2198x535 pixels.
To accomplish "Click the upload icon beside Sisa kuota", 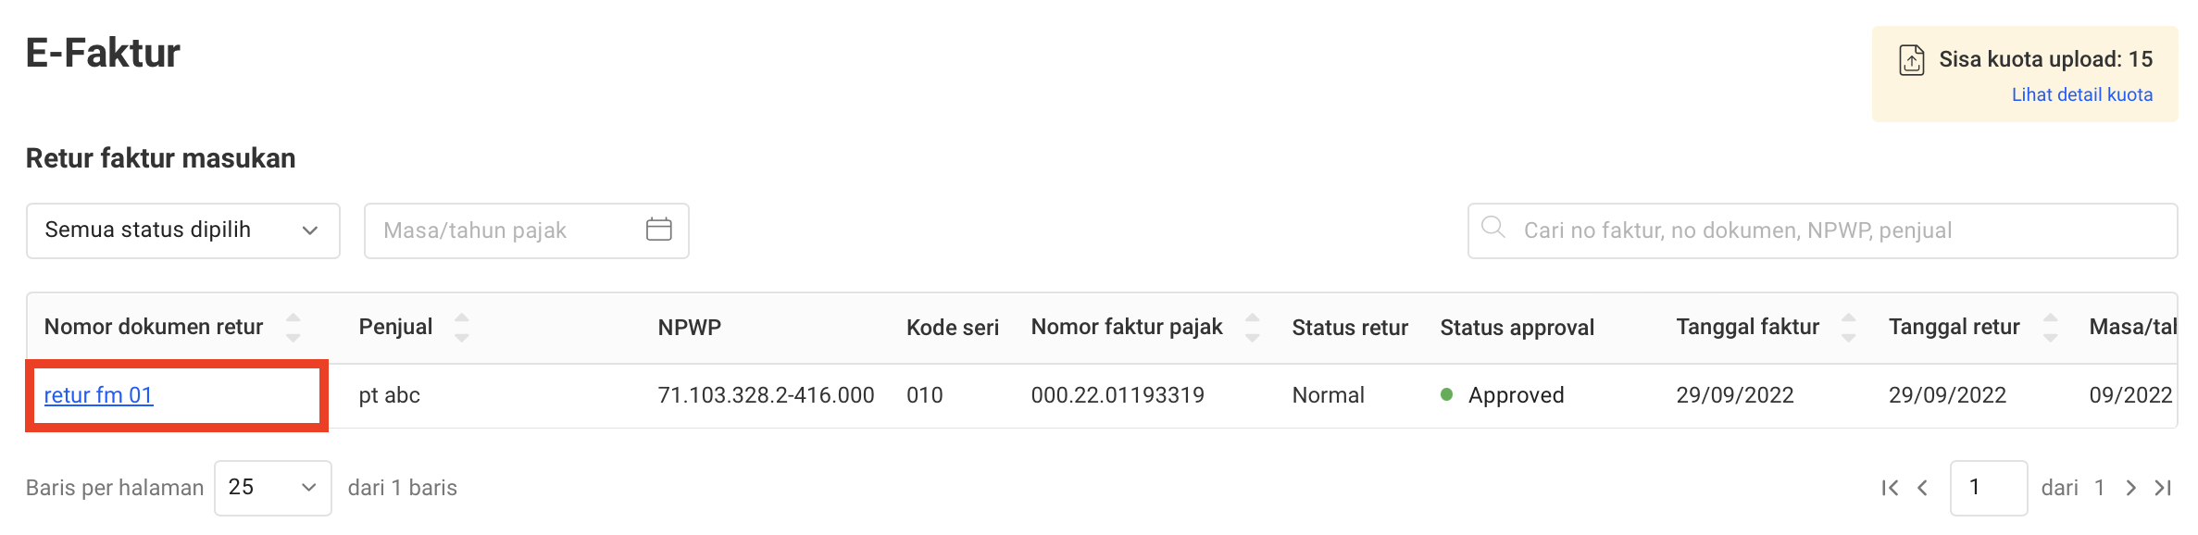I will 1911,60.
